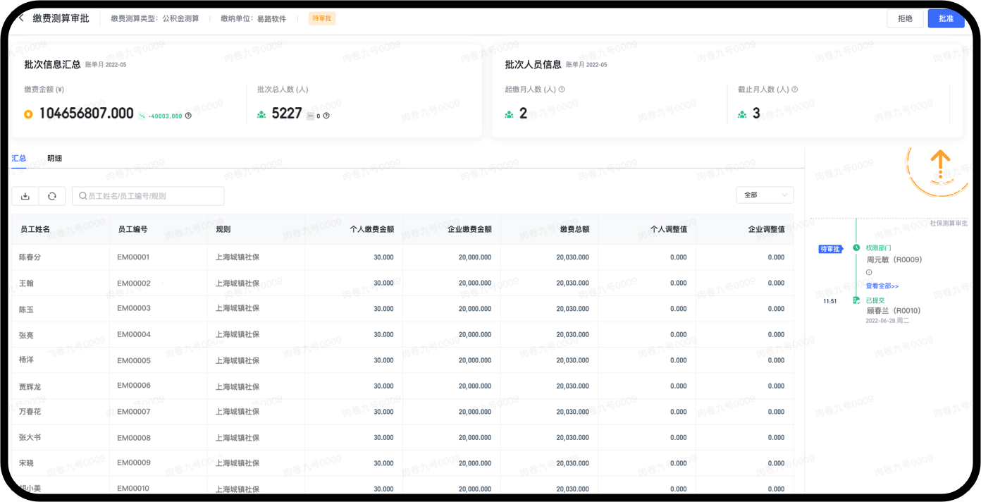Focus the 员工姓名/员工编号/规则 search field
The image size is (981, 502).
click(x=148, y=196)
